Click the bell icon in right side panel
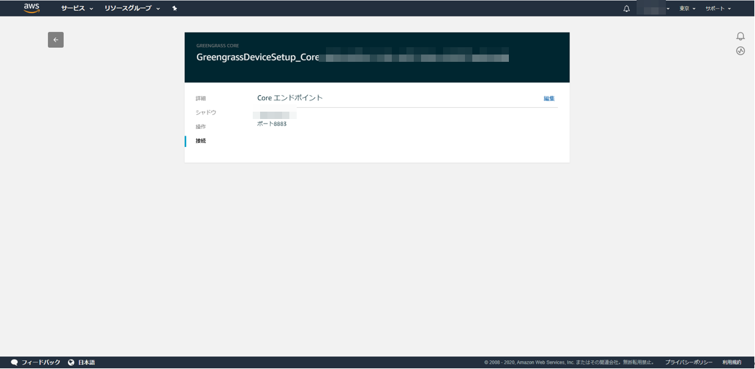Viewport: 755px width, 369px height. (740, 36)
